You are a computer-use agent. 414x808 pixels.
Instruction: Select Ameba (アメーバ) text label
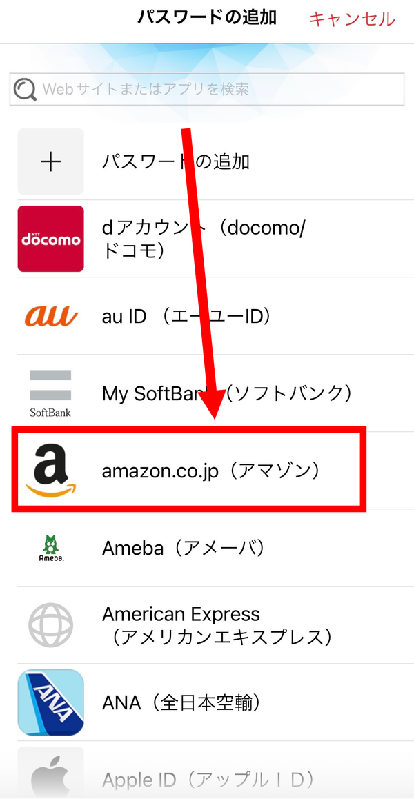184,548
